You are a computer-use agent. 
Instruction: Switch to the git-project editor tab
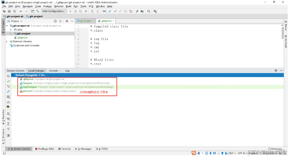86,21
